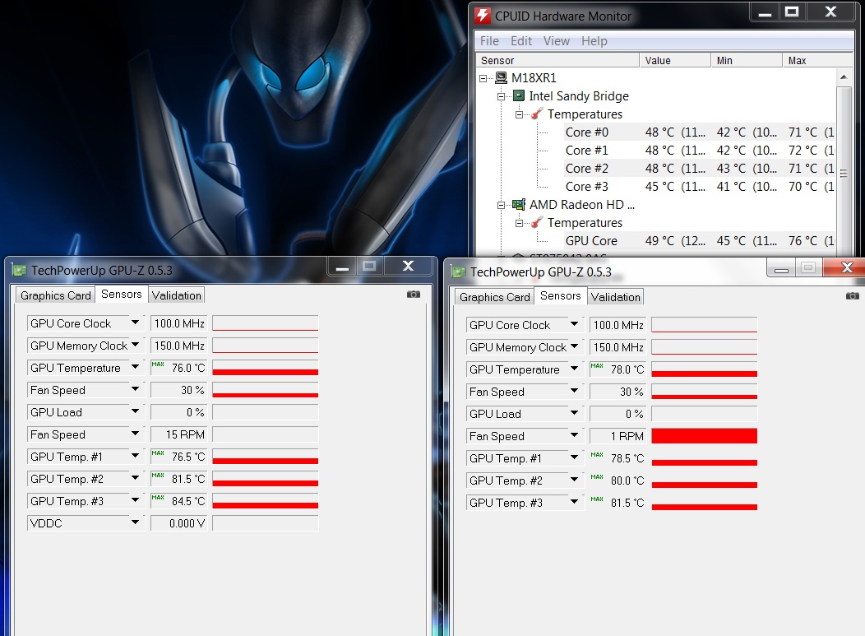Open GPU Temperature dropdown in left GPU-Z
865x636 pixels.
click(135, 367)
